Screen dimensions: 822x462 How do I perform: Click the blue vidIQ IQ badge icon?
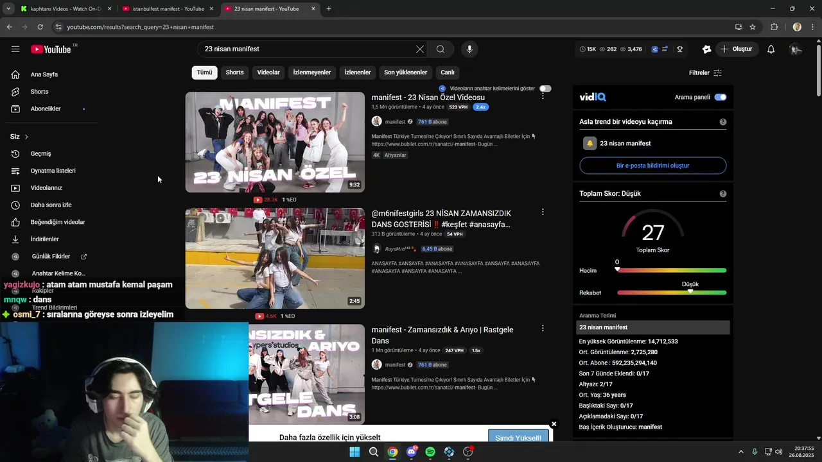click(654, 49)
